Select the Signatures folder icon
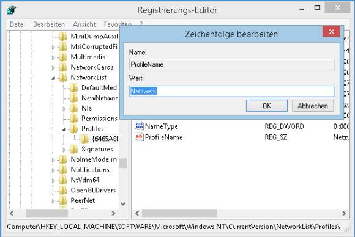Image resolution: width=355 pixels, height=237 pixels. point(74,149)
